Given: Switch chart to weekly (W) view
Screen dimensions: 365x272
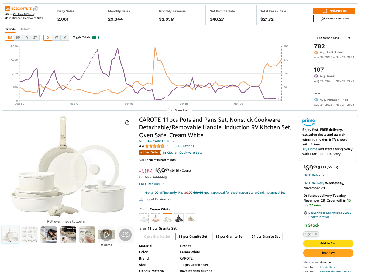Looking at the screenshot, I should click(x=56, y=38).
